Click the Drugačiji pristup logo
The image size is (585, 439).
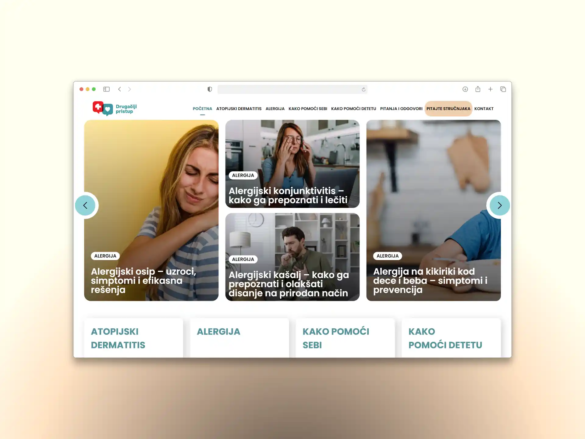point(115,109)
